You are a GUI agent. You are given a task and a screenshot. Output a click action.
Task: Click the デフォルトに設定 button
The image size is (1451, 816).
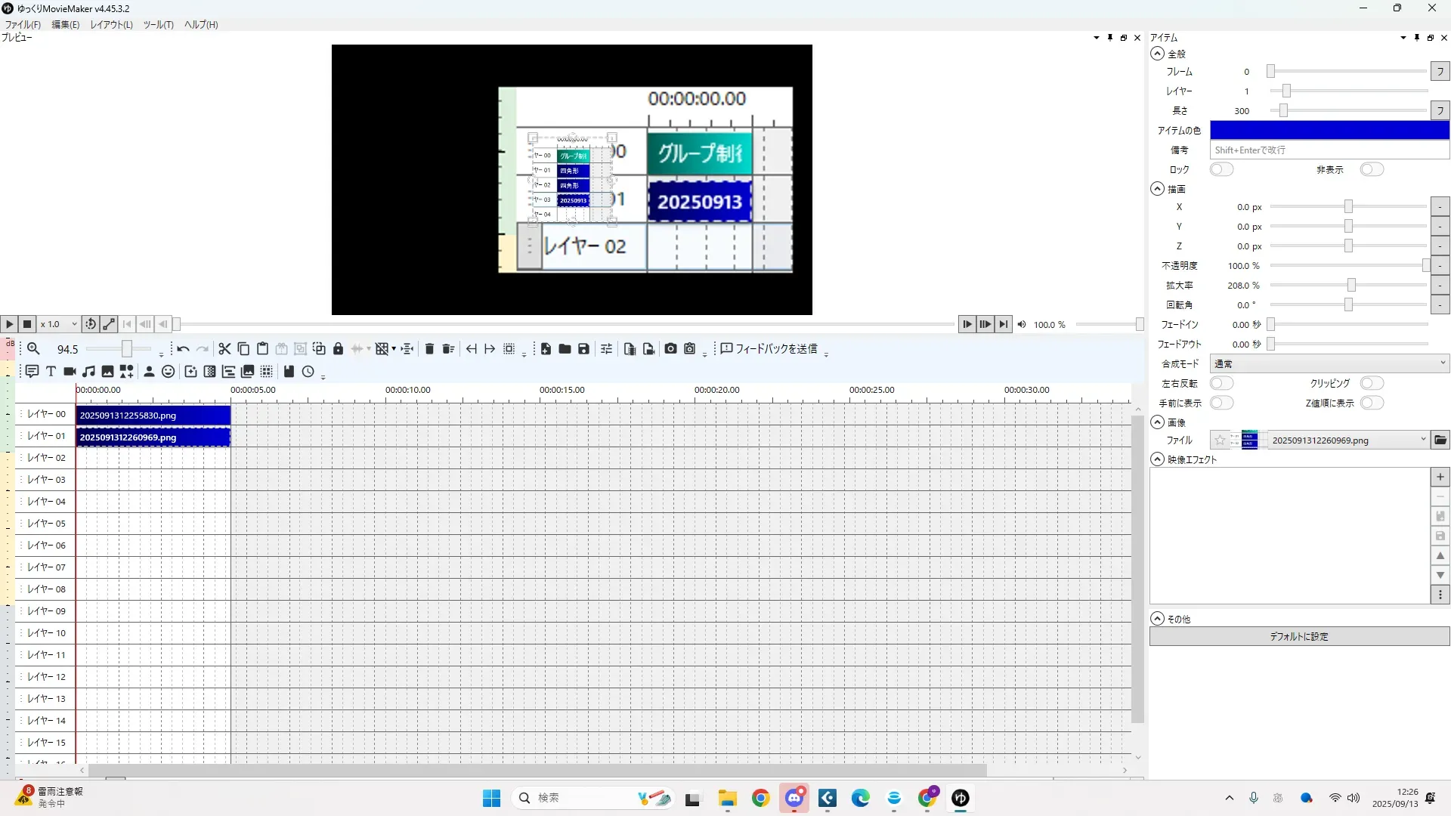tap(1298, 637)
